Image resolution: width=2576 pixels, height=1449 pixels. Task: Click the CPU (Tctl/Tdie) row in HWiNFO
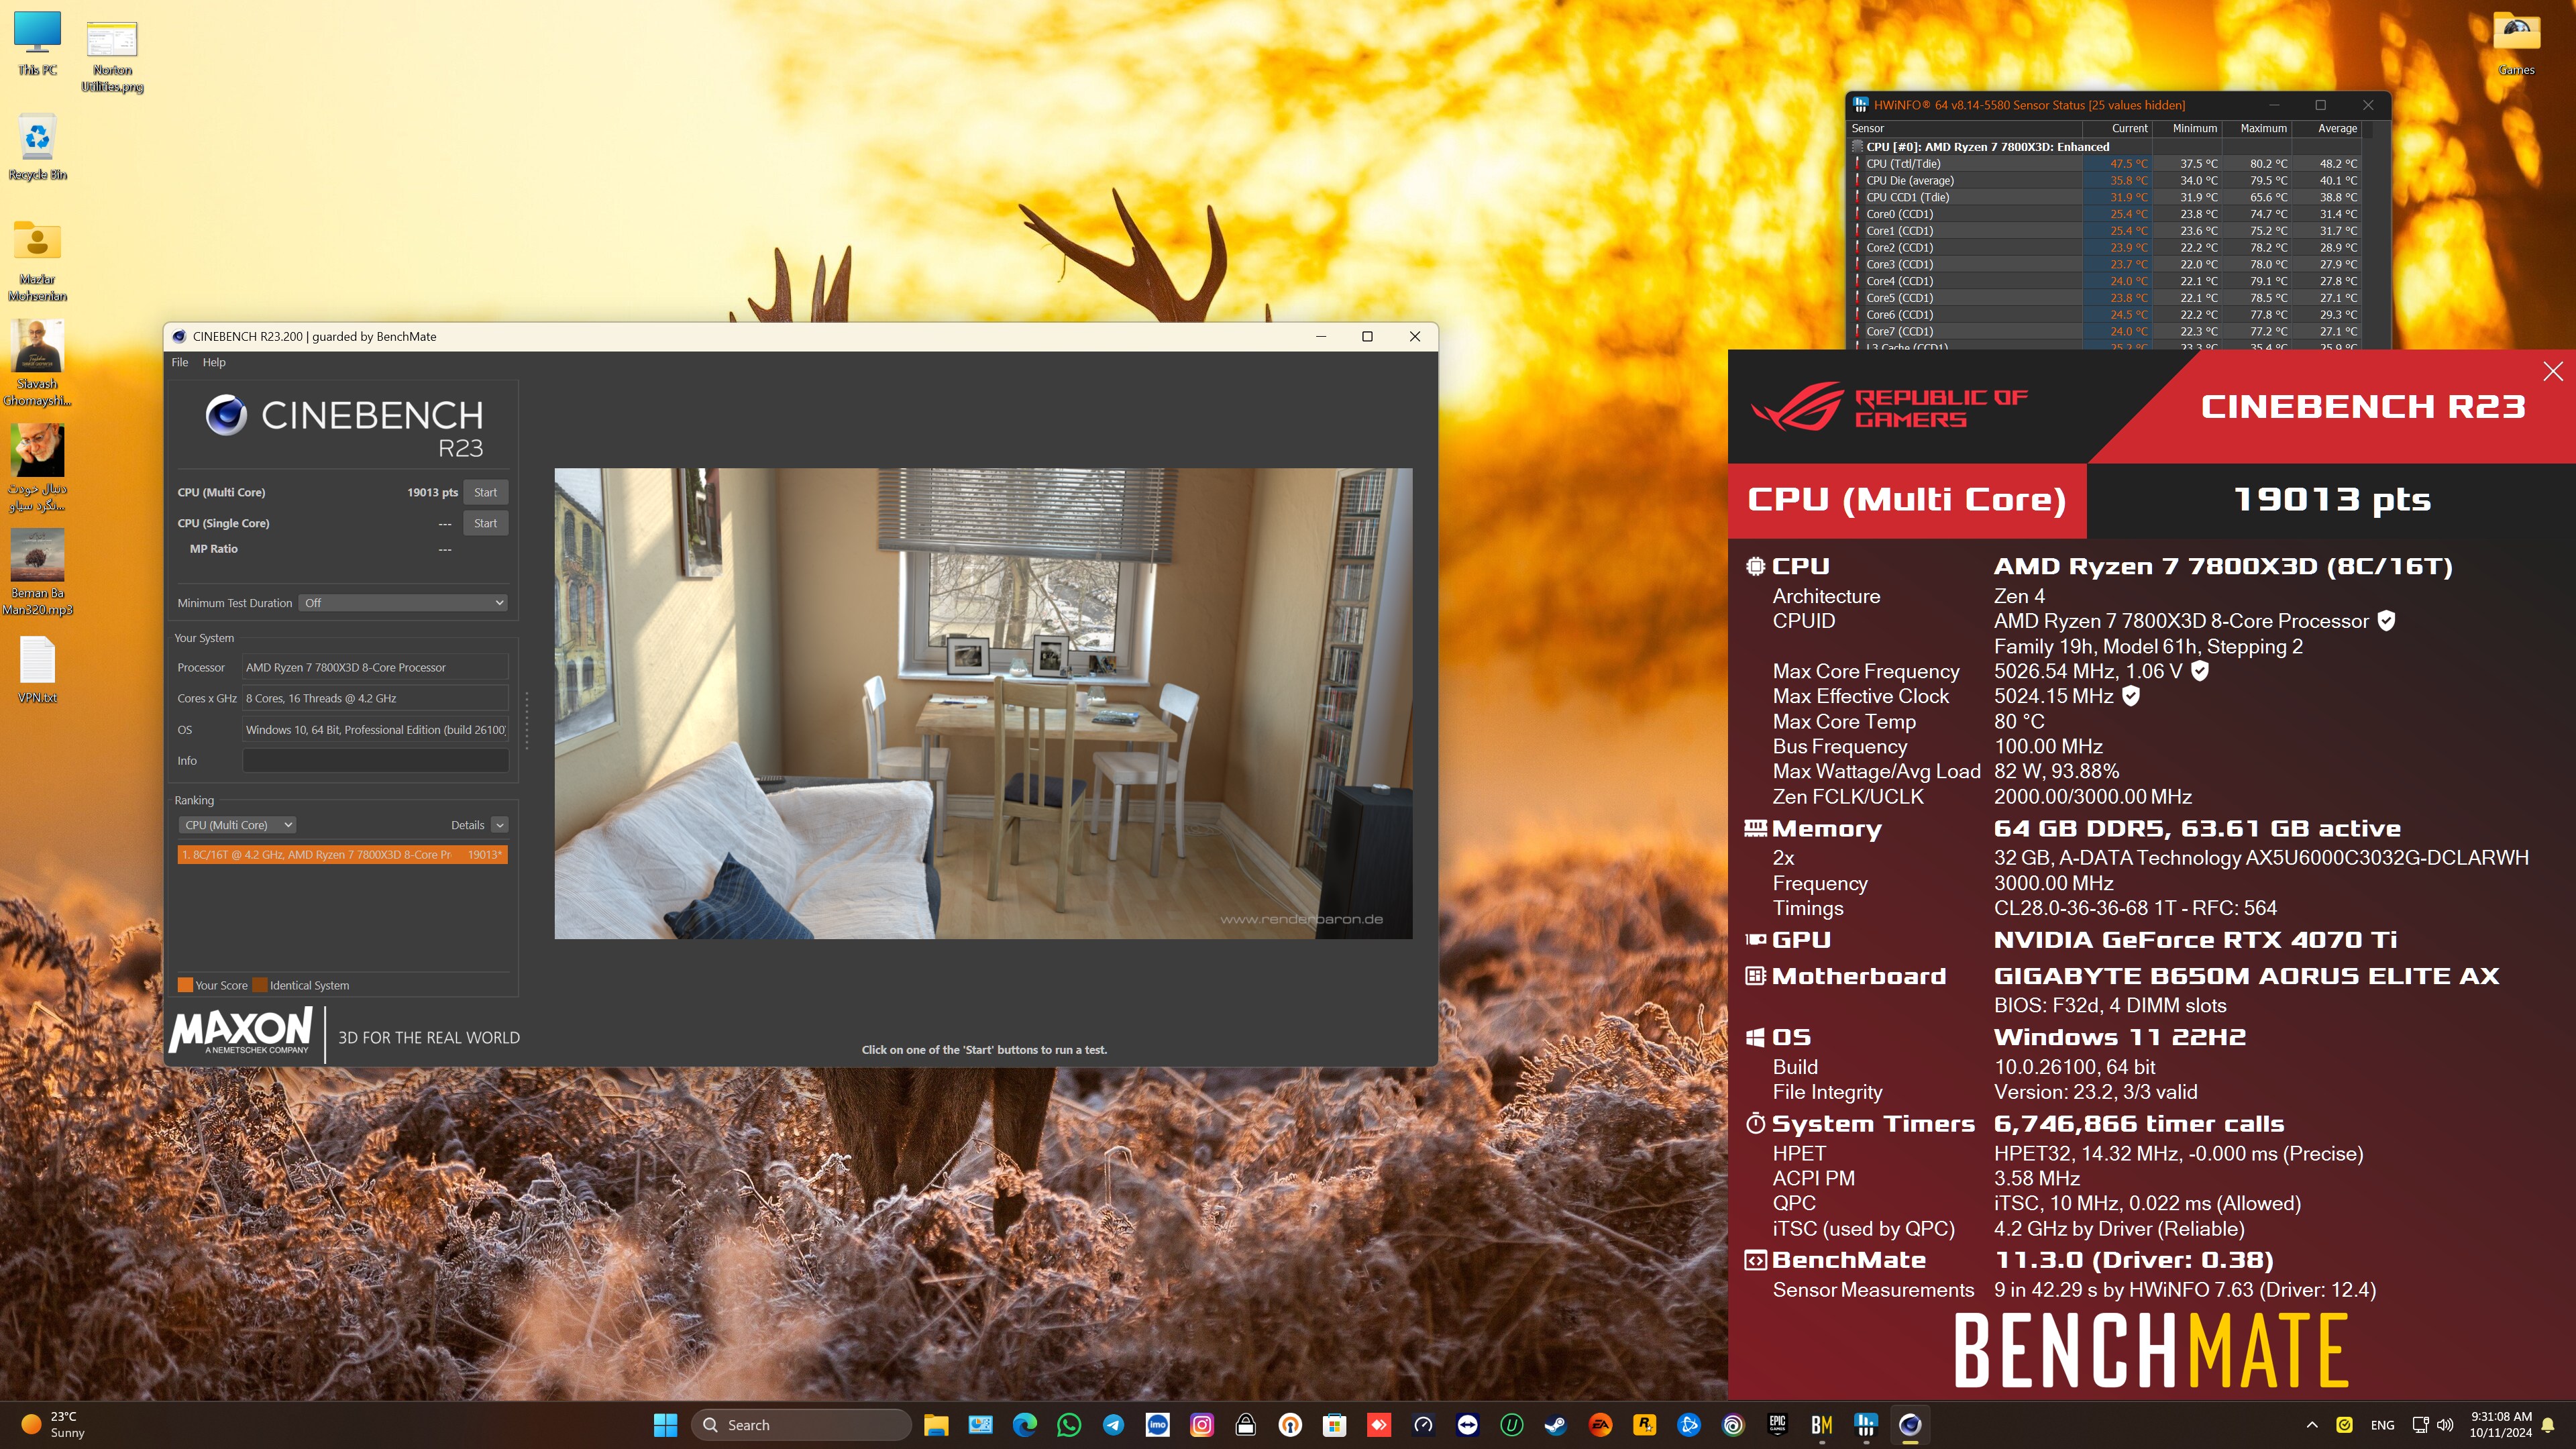2107,164
